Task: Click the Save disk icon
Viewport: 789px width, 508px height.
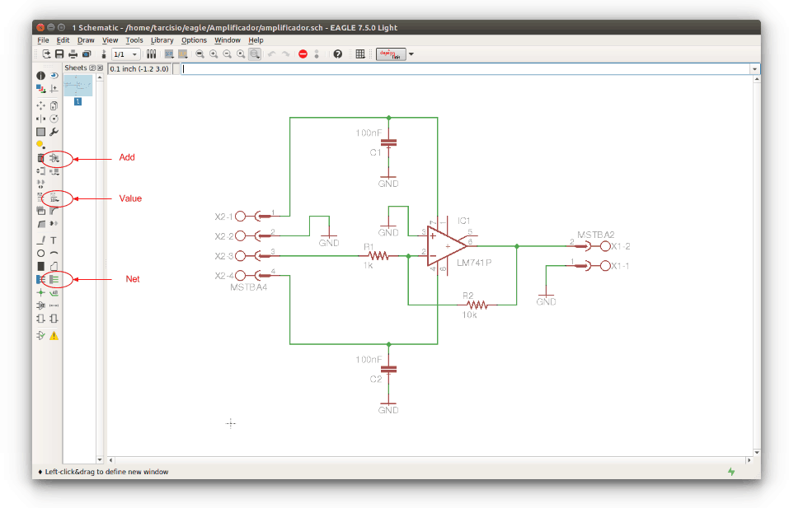Action: click(x=59, y=54)
